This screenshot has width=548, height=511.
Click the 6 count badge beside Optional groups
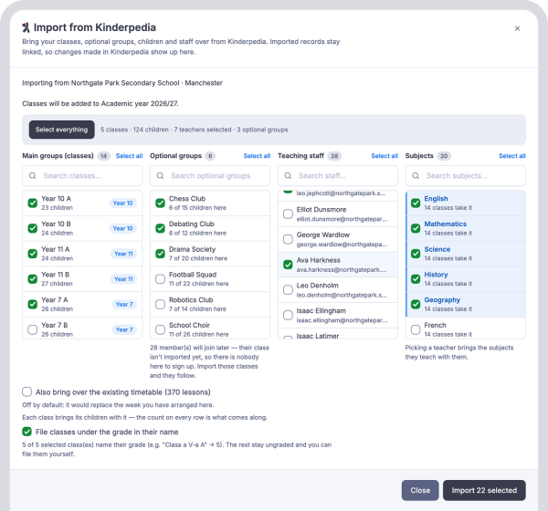tap(210, 156)
